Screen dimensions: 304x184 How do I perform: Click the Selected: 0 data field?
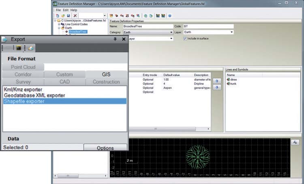coord(43,148)
